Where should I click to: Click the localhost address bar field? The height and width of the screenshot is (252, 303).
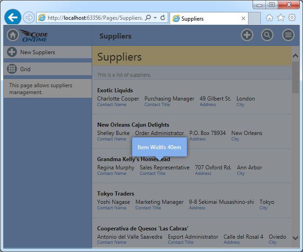(94, 18)
